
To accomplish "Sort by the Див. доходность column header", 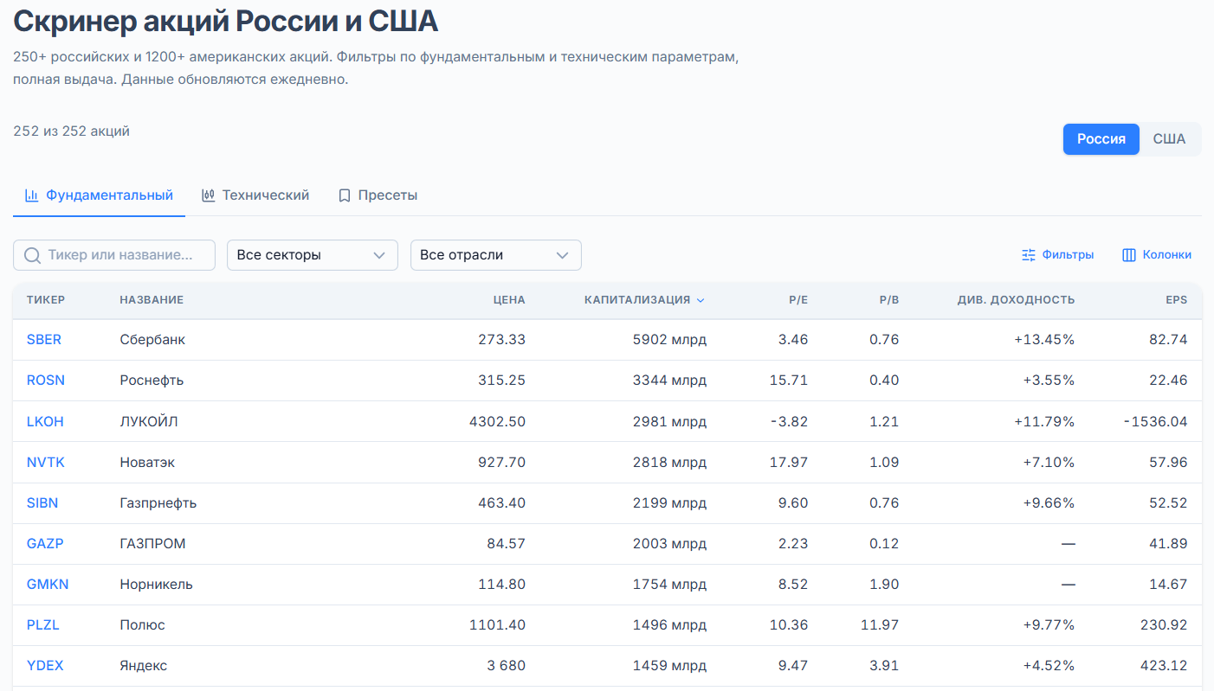I will tap(1016, 300).
